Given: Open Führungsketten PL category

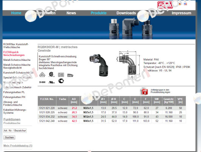Looking at the screenshot, I should (x=14, y=92).
